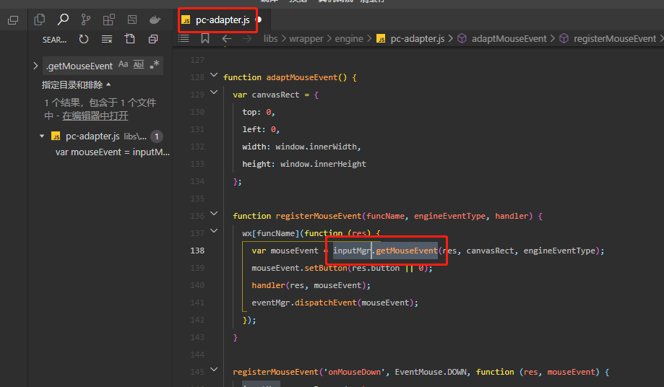664x387 pixels.
Task: Click line number 141 in the gutter
Action: [197, 303]
